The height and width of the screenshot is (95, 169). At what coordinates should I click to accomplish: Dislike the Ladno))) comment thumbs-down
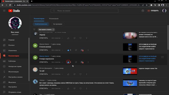[x=74, y=38]
